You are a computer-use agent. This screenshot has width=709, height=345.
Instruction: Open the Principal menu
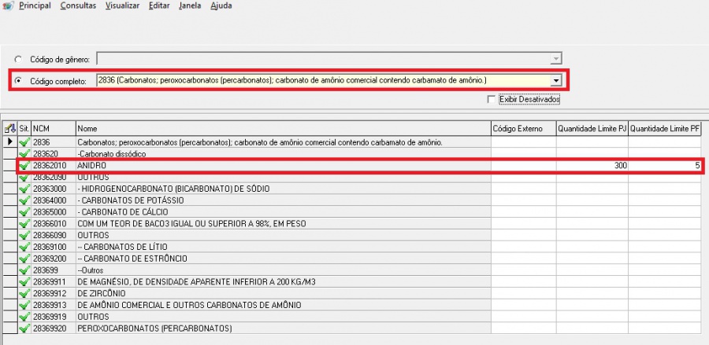[35, 6]
